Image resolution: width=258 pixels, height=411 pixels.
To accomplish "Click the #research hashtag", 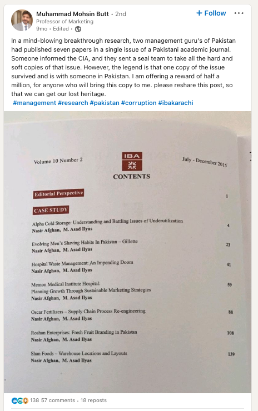I will (73, 103).
